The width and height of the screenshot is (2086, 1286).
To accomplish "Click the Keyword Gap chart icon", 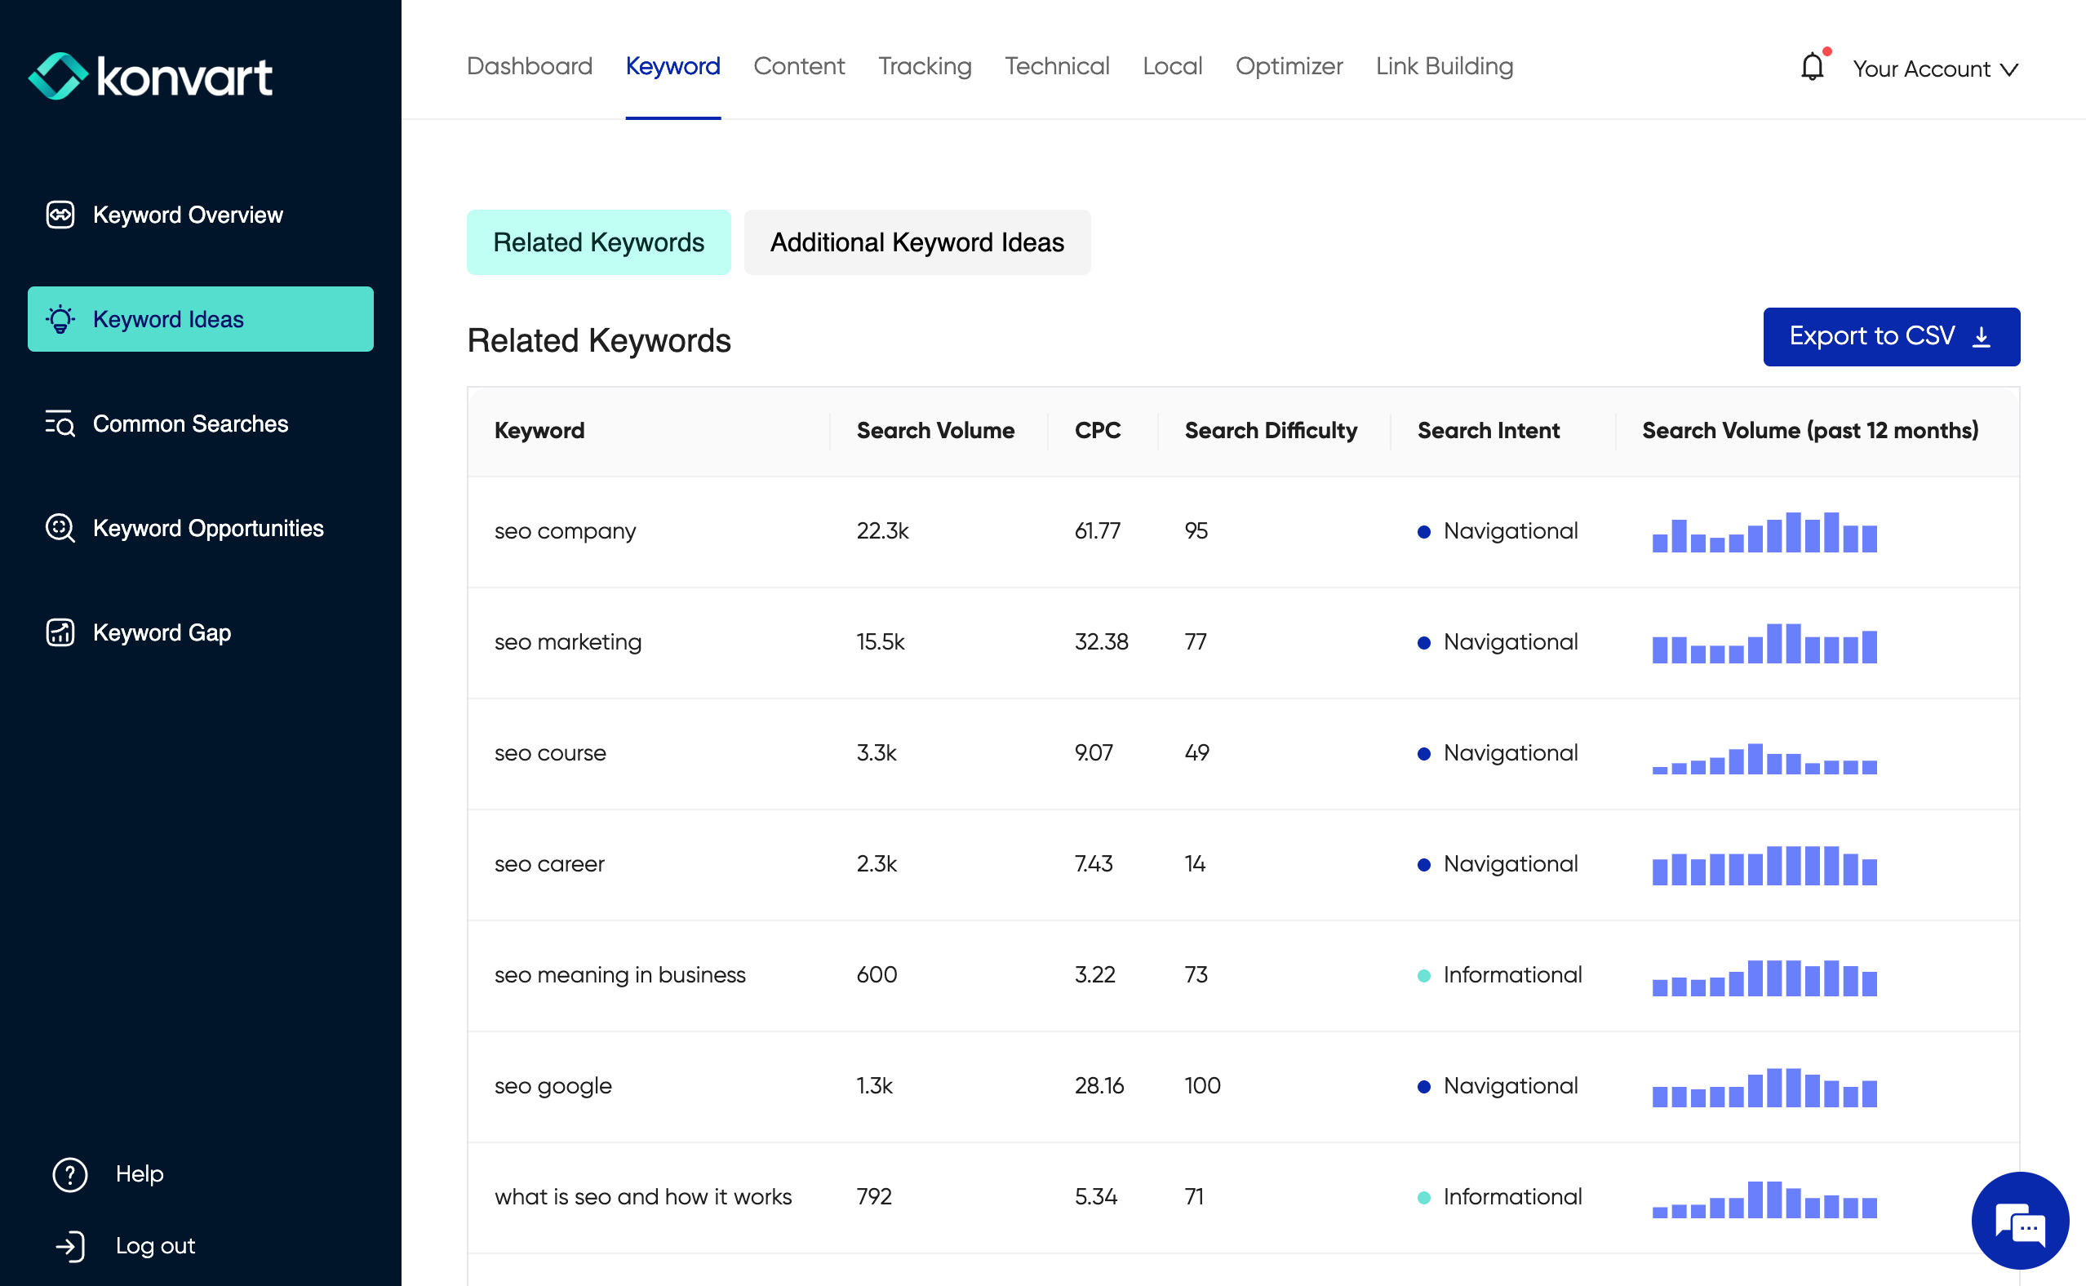I will [60, 632].
